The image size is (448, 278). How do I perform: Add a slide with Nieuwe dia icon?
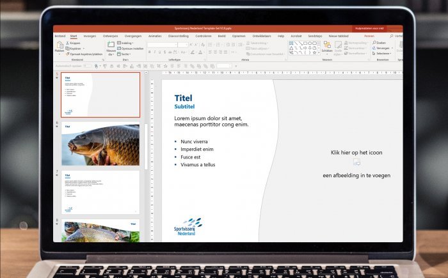(110, 45)
